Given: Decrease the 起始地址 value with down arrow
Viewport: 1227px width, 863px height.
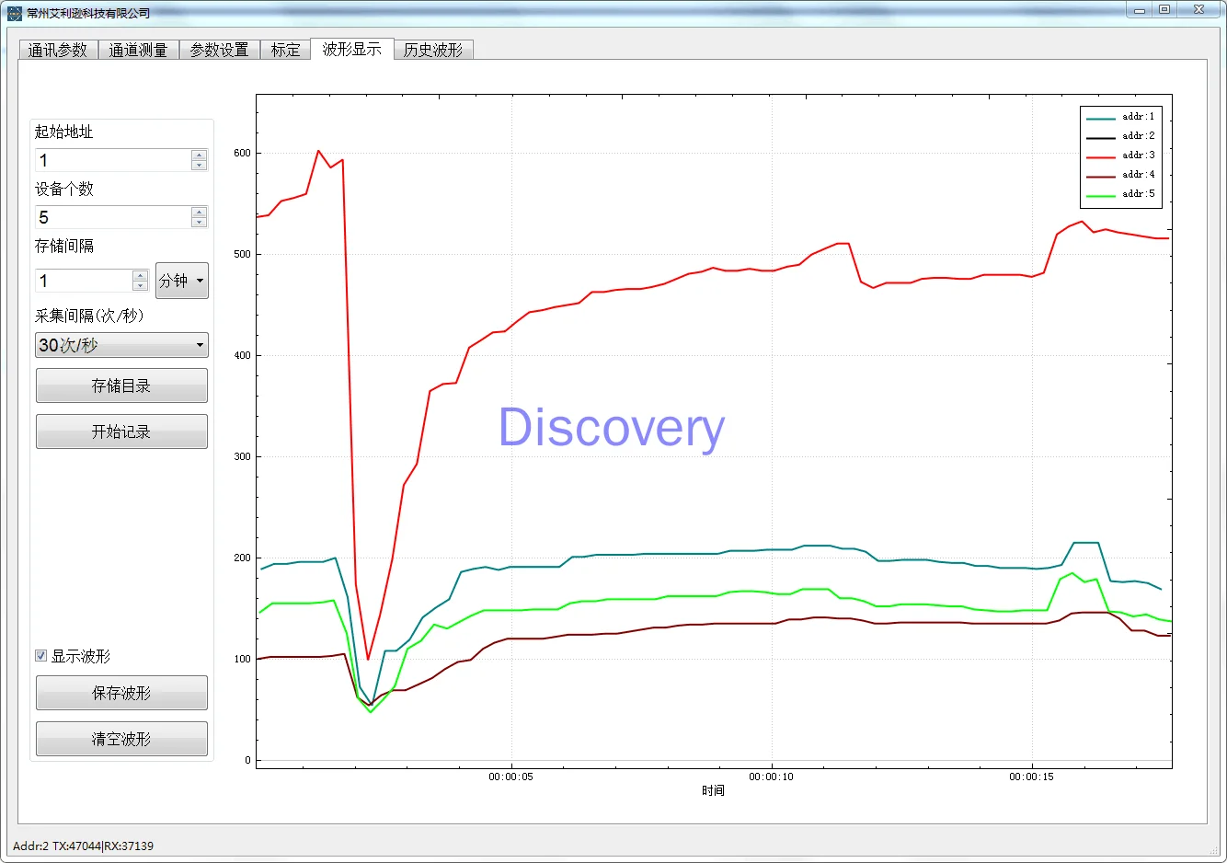Looking at the screenshot, I should (x=199, y=166).
